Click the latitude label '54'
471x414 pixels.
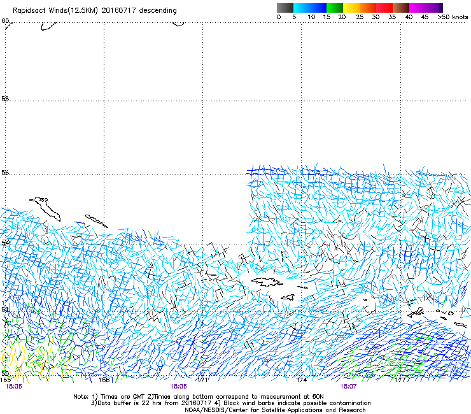[5, 242]
